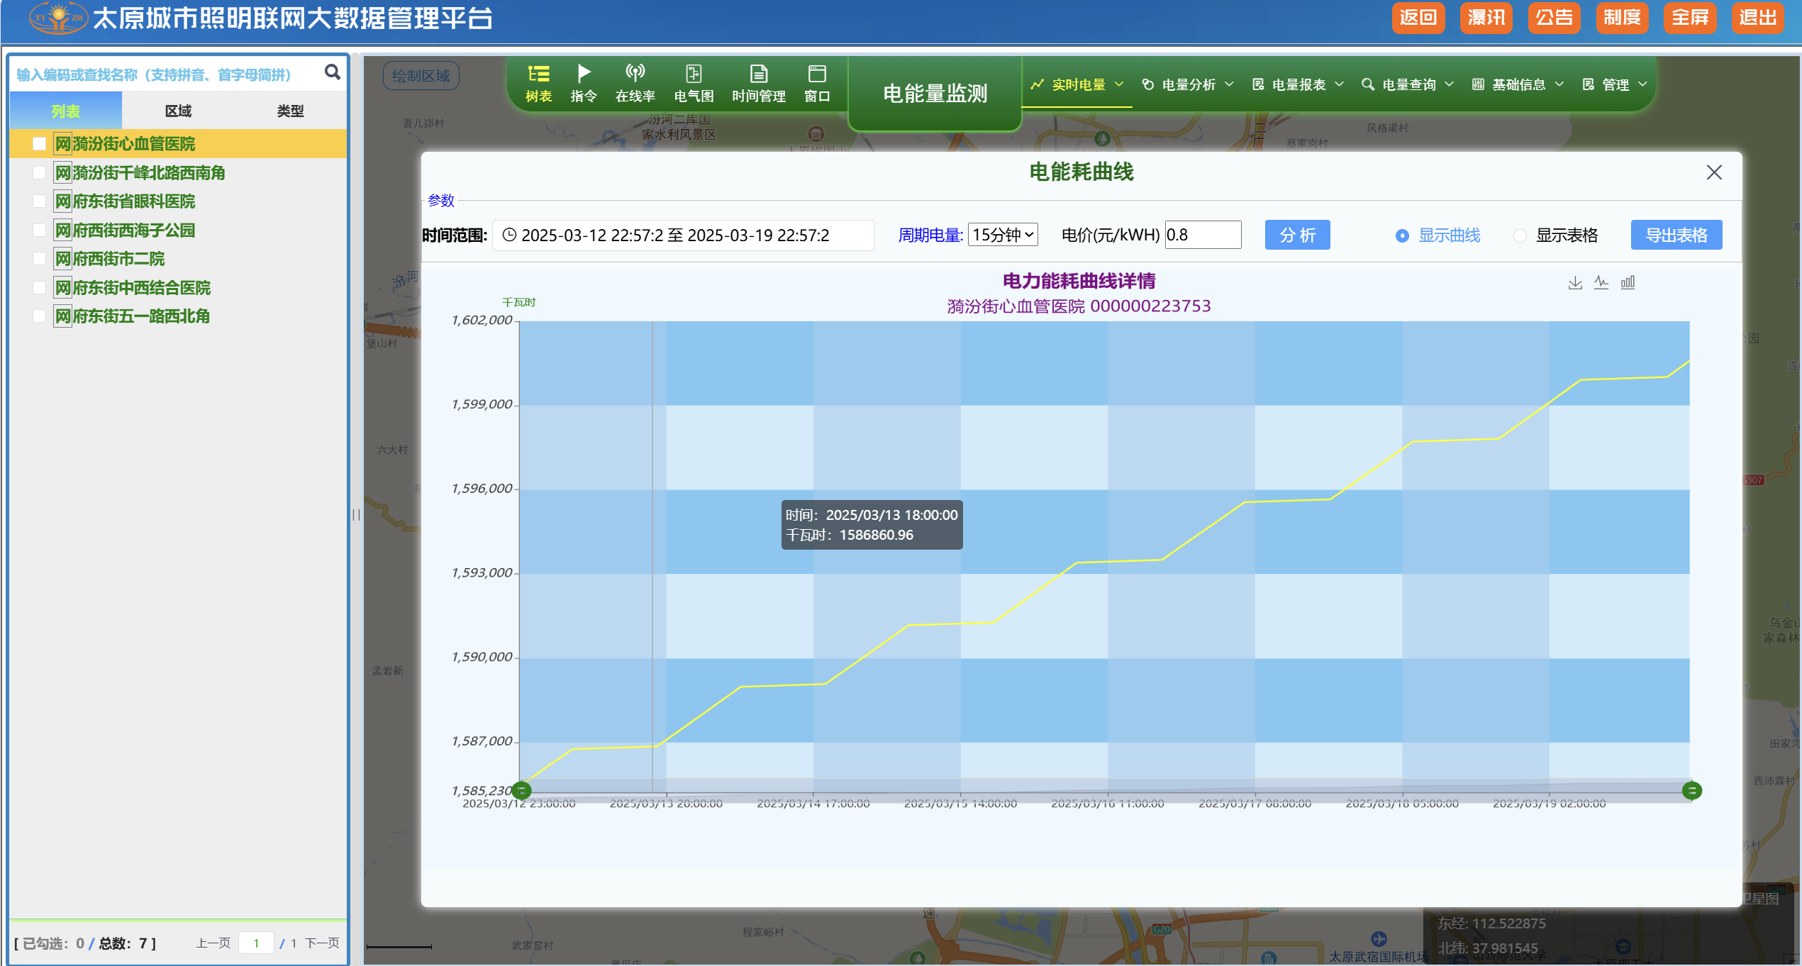Check the box for 府东街五一路西北角
Viewport: 1802px width, 966px height.
[40, 316]
